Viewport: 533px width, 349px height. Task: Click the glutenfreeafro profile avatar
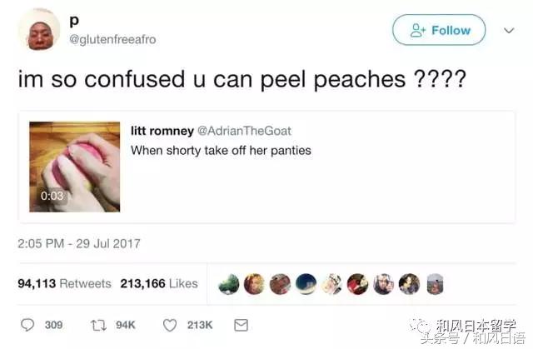pos(39,30)
